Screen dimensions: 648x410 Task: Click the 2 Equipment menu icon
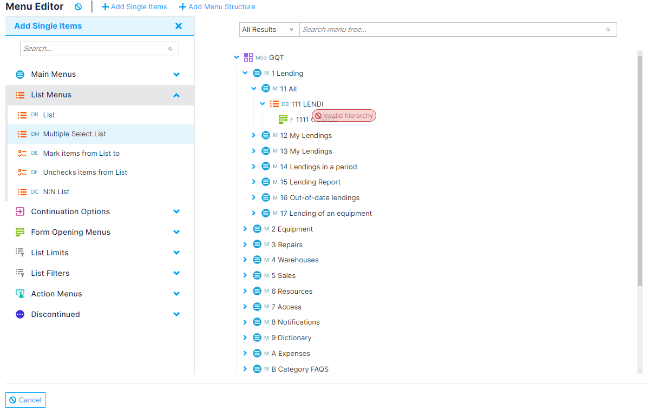click(257, 229)
